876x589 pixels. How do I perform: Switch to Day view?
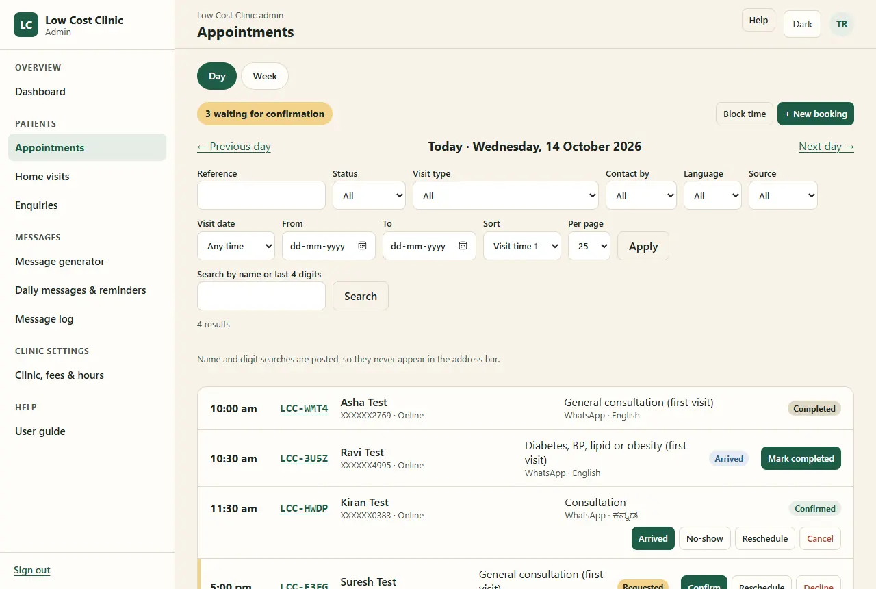point(217,76)
